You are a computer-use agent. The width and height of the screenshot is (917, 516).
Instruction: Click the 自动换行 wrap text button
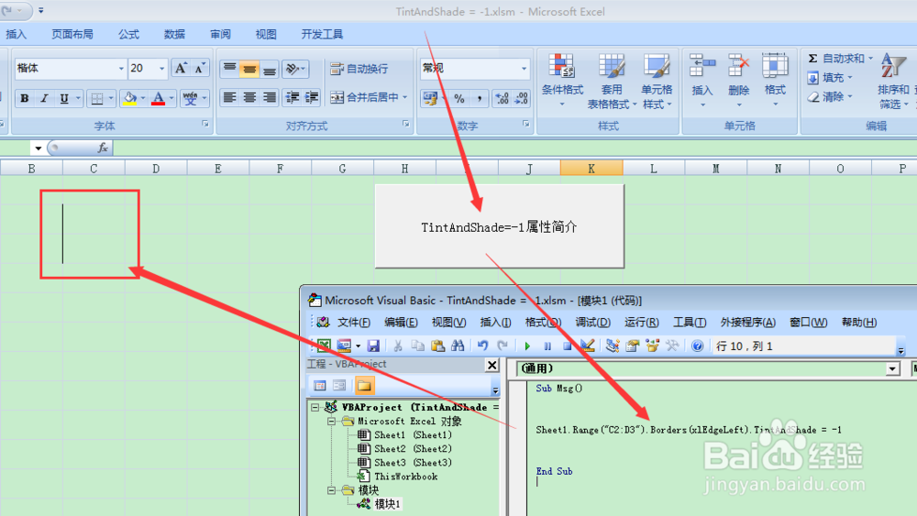359,69
